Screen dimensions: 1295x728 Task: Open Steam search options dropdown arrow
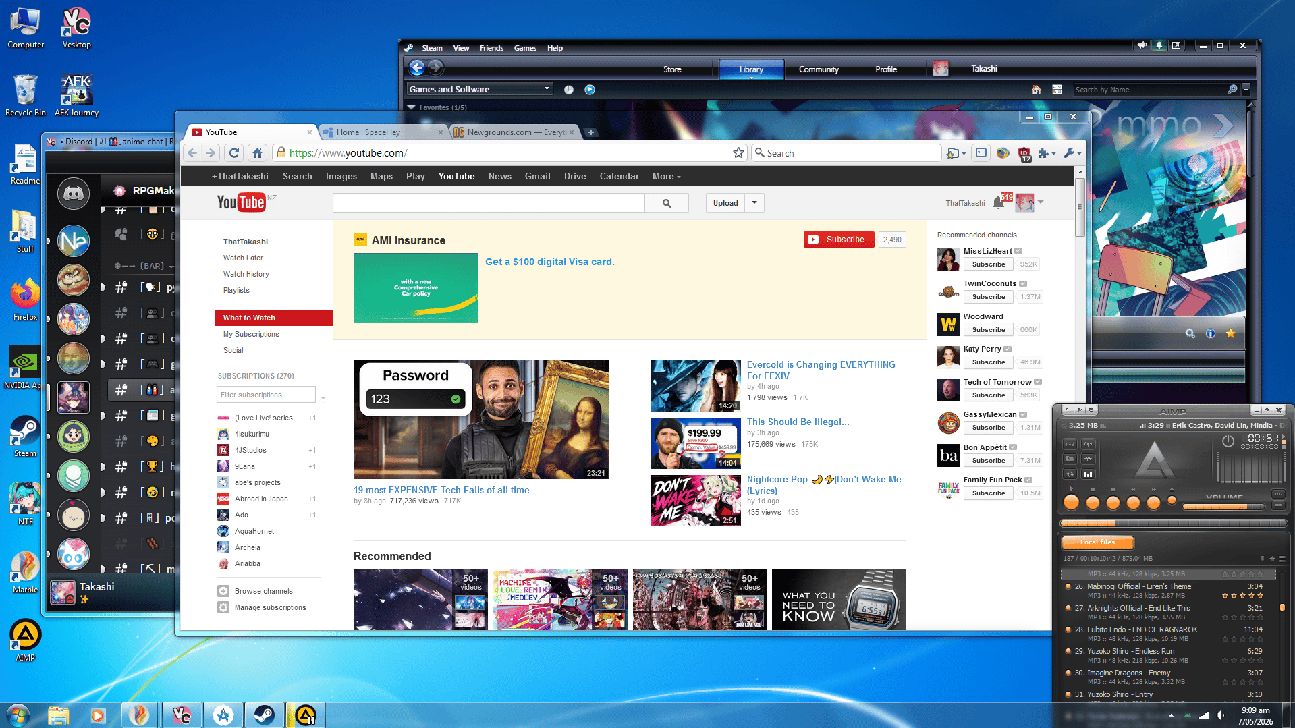pyautogui.click(x=1246, y=90)
